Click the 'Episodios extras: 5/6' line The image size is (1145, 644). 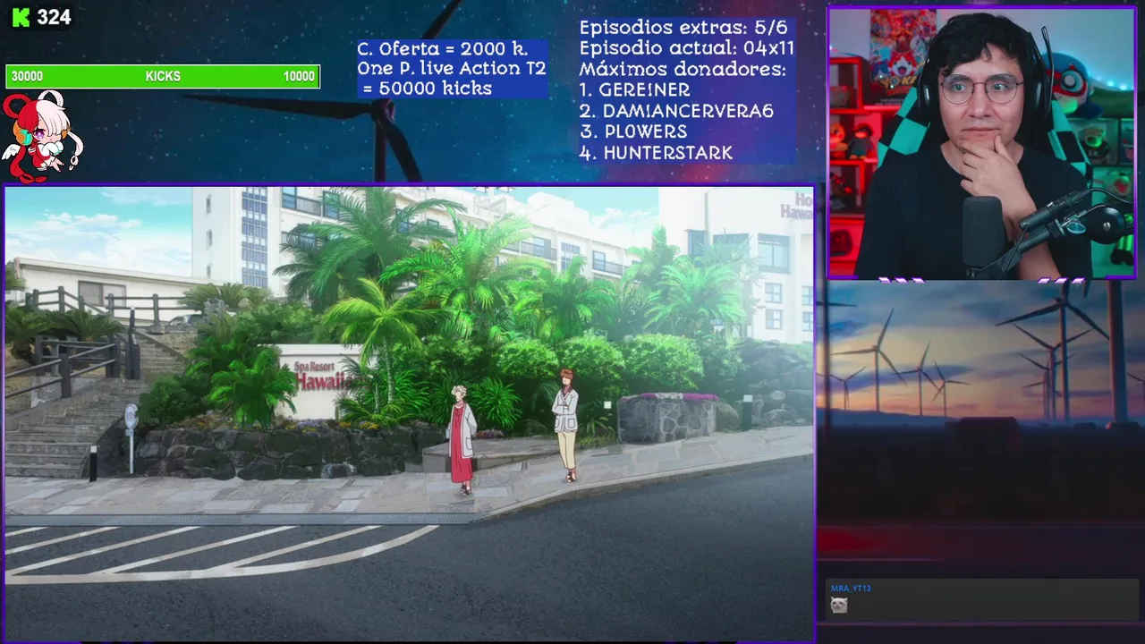683,28
